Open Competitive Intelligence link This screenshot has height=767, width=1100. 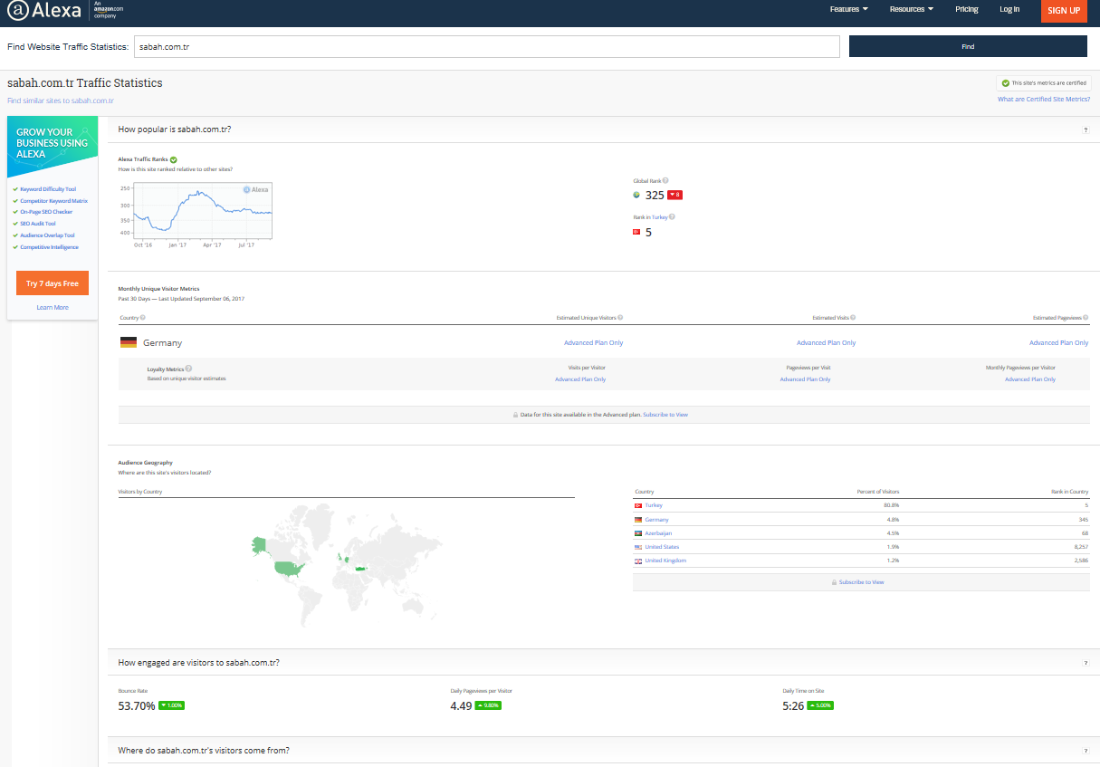tap(49, 247)
